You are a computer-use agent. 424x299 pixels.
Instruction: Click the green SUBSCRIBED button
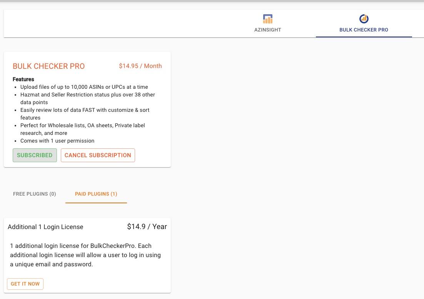coord(35,155)
